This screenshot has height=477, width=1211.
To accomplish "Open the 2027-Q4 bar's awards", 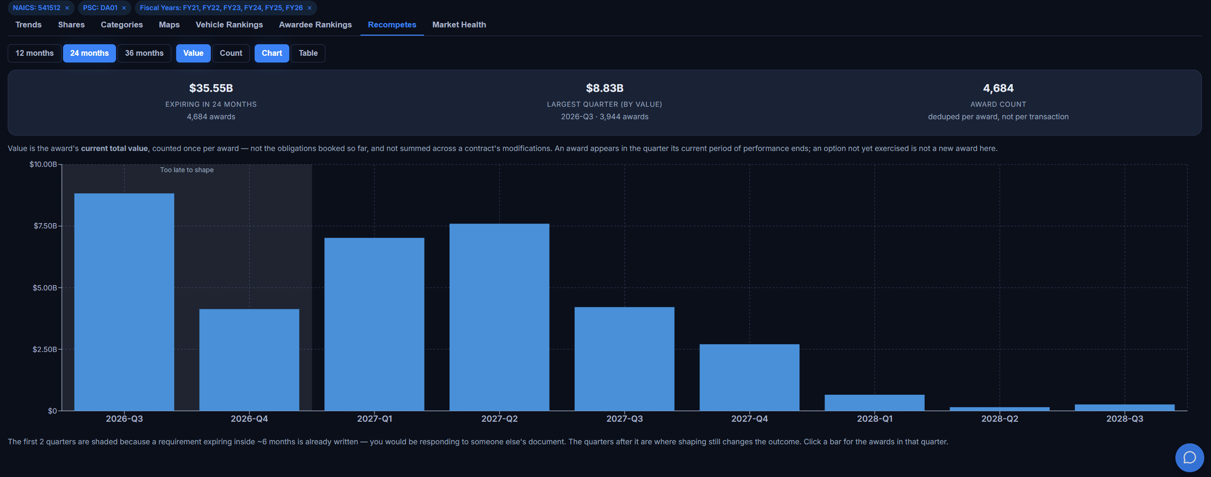I will (x=749, y=377).
